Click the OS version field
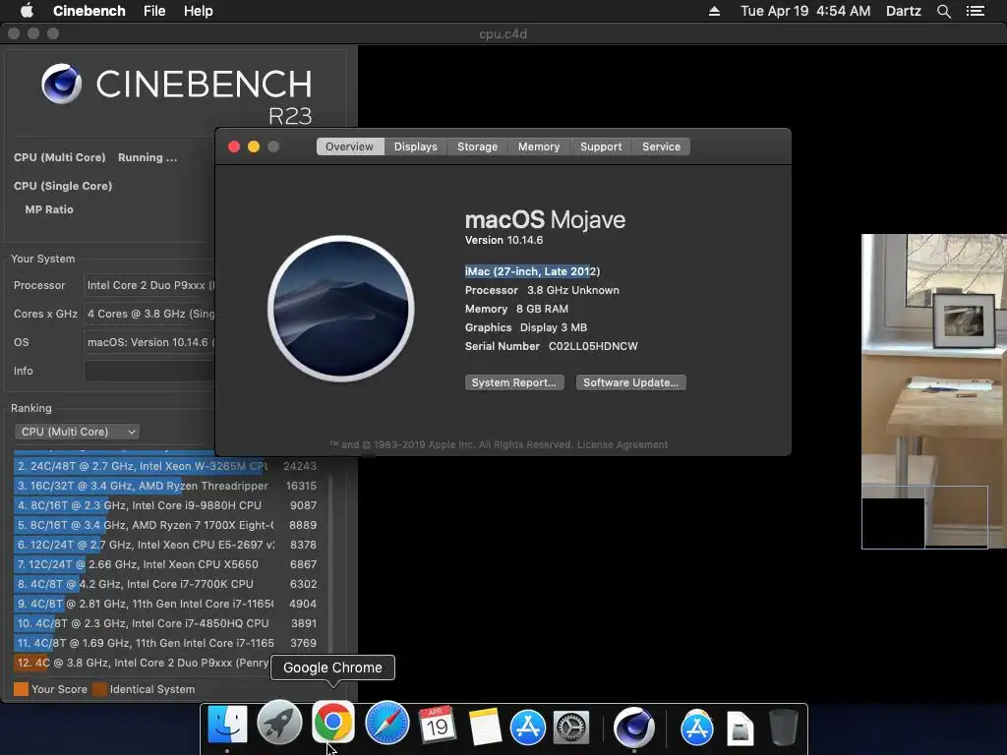Viewport: 1007px width, 755px height. tap(149, 342)
